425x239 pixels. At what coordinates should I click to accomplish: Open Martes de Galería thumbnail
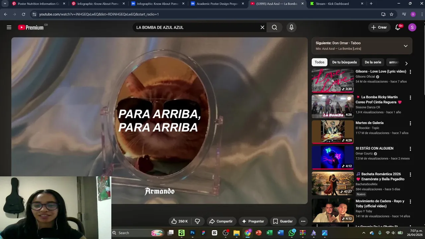click(332, 132)
